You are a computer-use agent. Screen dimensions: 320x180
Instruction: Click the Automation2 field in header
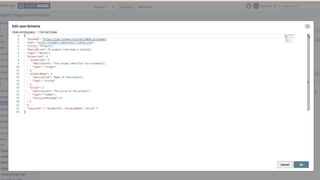[299, 6]
